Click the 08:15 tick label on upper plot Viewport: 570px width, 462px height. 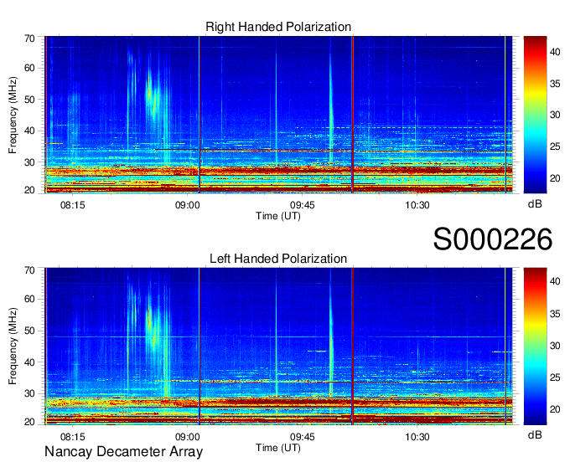point(73,205)
